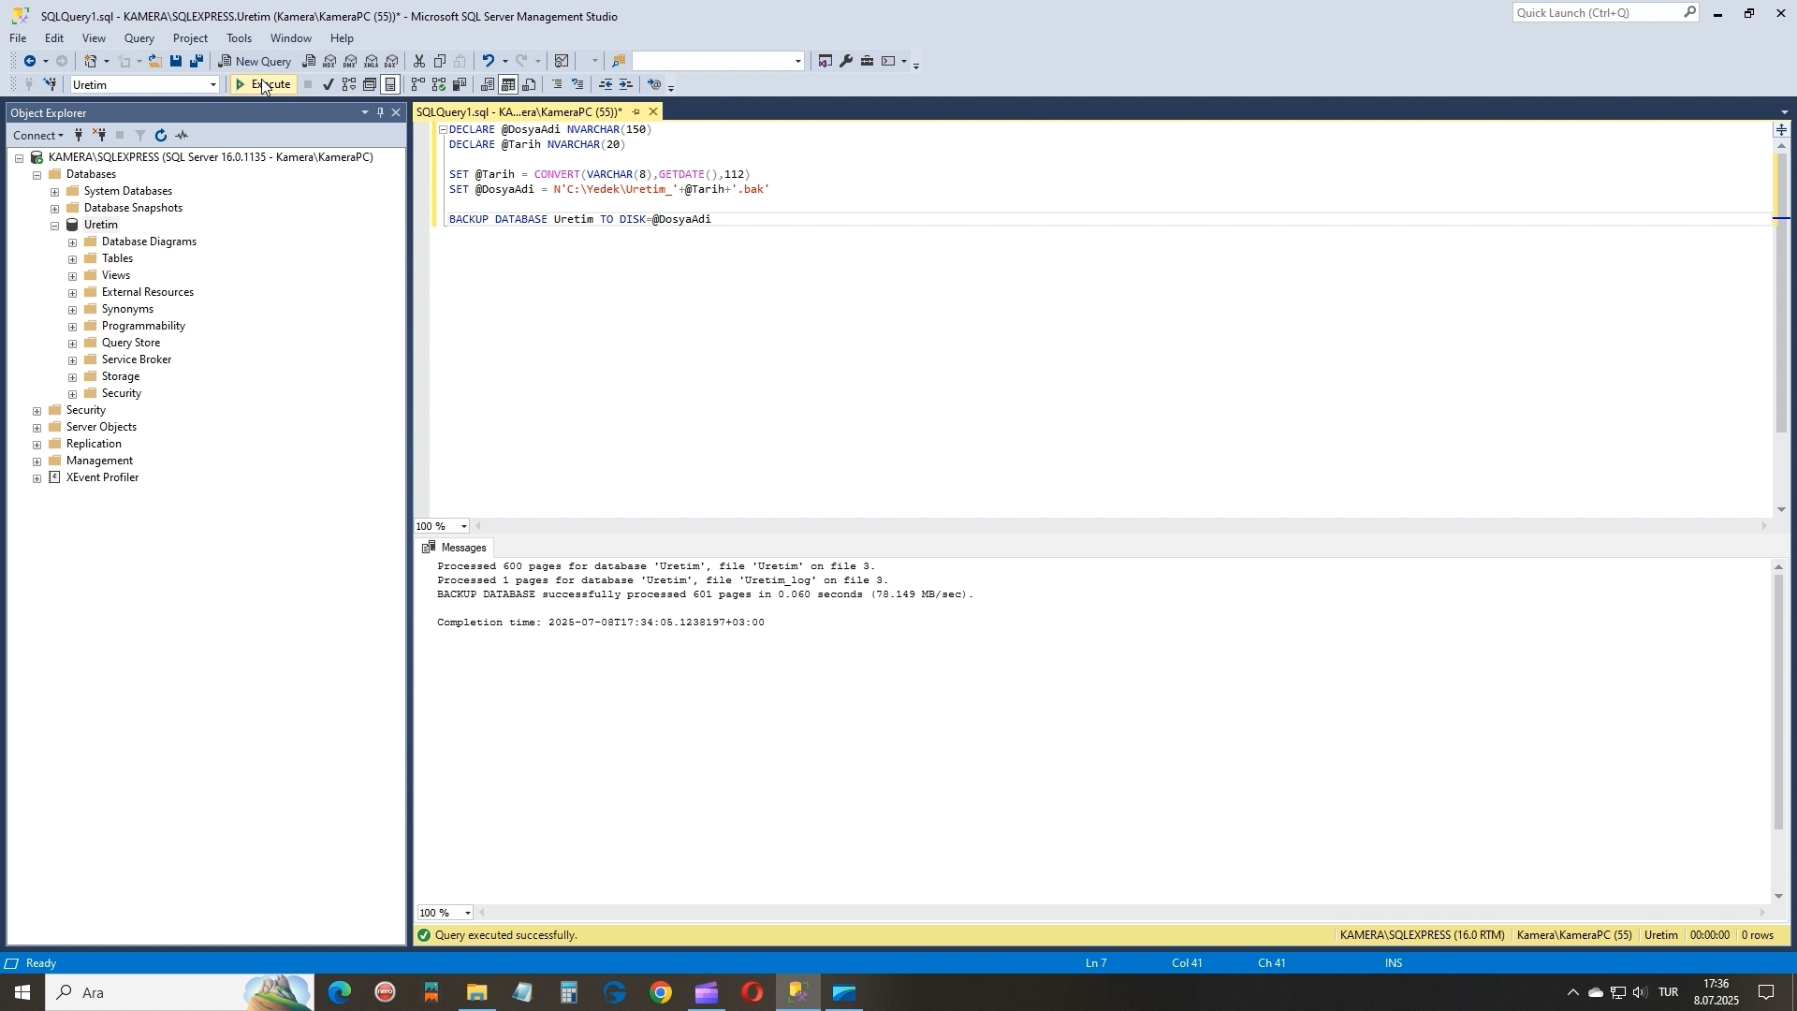This screenshot has height=1011, width=1797.
Task: Expand the Management folder node
Action: point(37,462)
